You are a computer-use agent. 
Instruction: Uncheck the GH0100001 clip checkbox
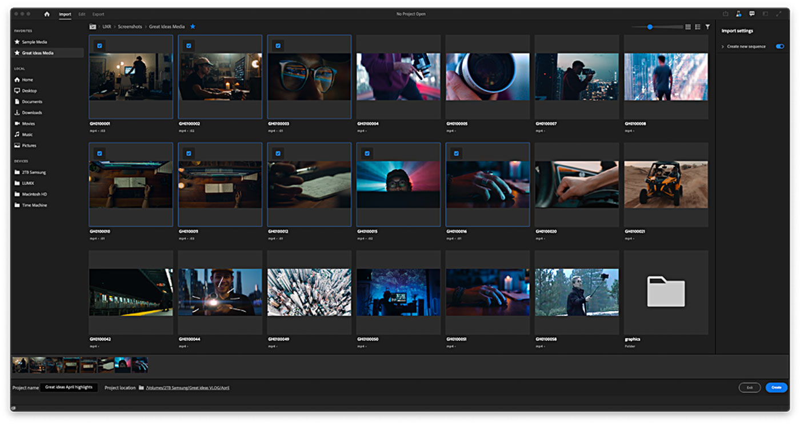[99, 46]
